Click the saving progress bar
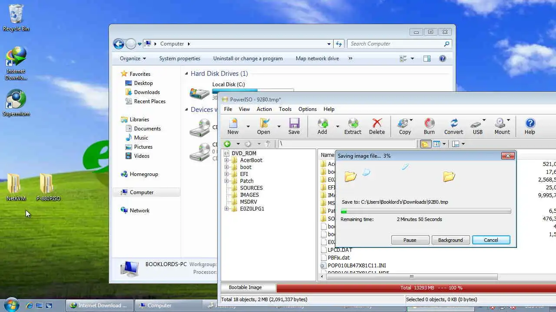 pyautogui.click(x=426, y=211)
